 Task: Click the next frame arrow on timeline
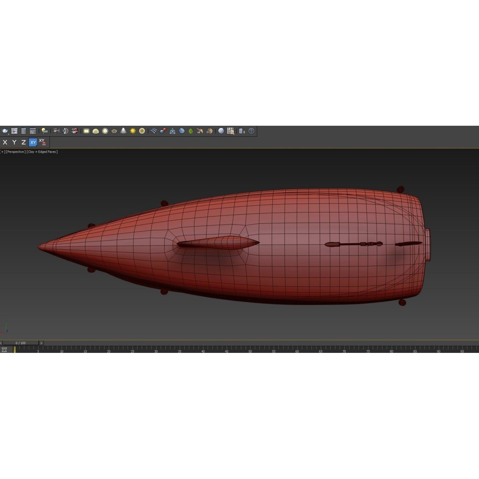coord(42,342)
